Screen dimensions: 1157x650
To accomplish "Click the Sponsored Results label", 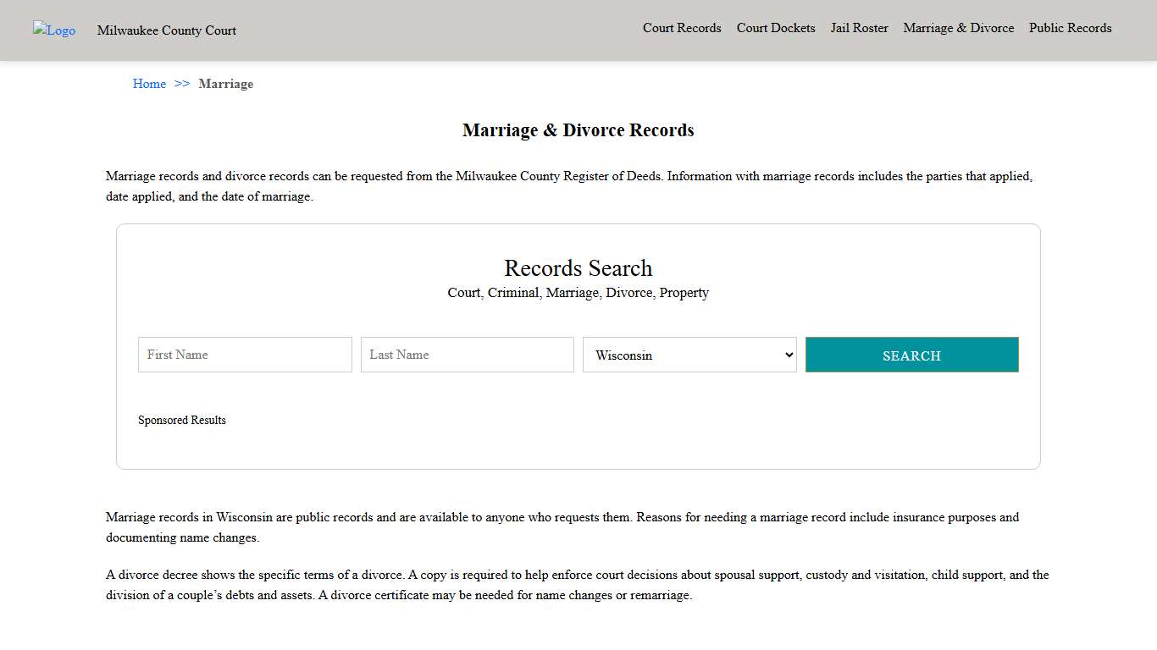I will (182, 420).
